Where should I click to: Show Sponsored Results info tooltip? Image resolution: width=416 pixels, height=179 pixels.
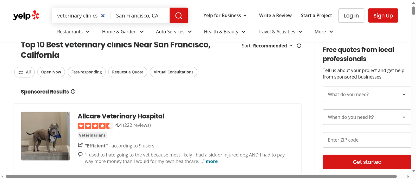(x=73, y=91)
